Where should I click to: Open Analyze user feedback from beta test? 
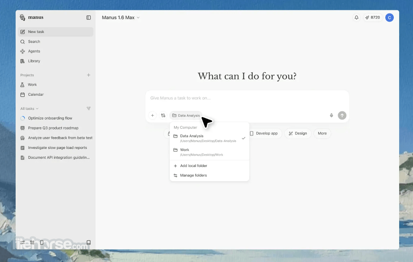(x=56, y=138)
